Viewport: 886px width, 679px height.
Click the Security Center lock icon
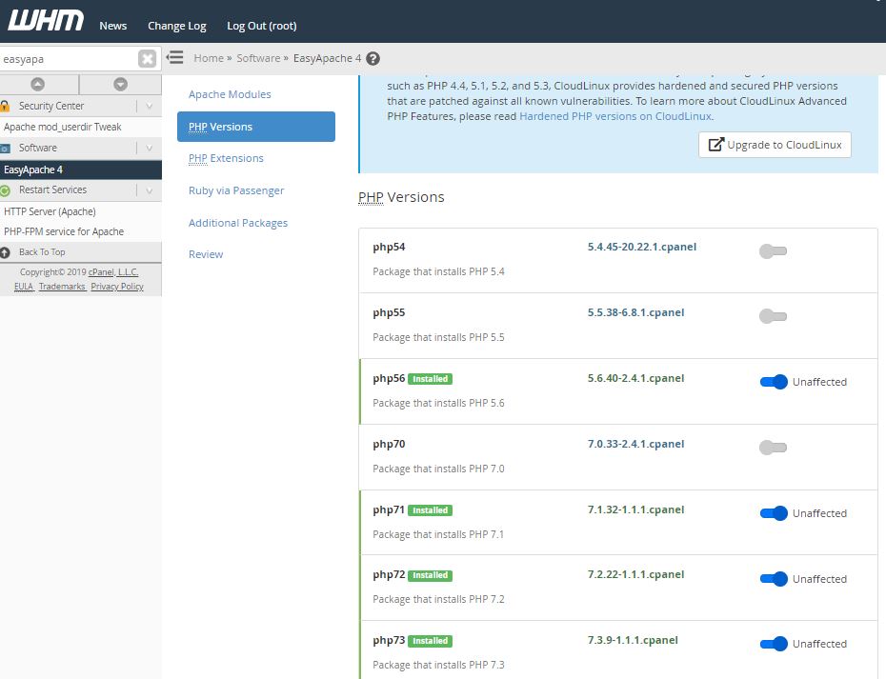pos(5,106)
